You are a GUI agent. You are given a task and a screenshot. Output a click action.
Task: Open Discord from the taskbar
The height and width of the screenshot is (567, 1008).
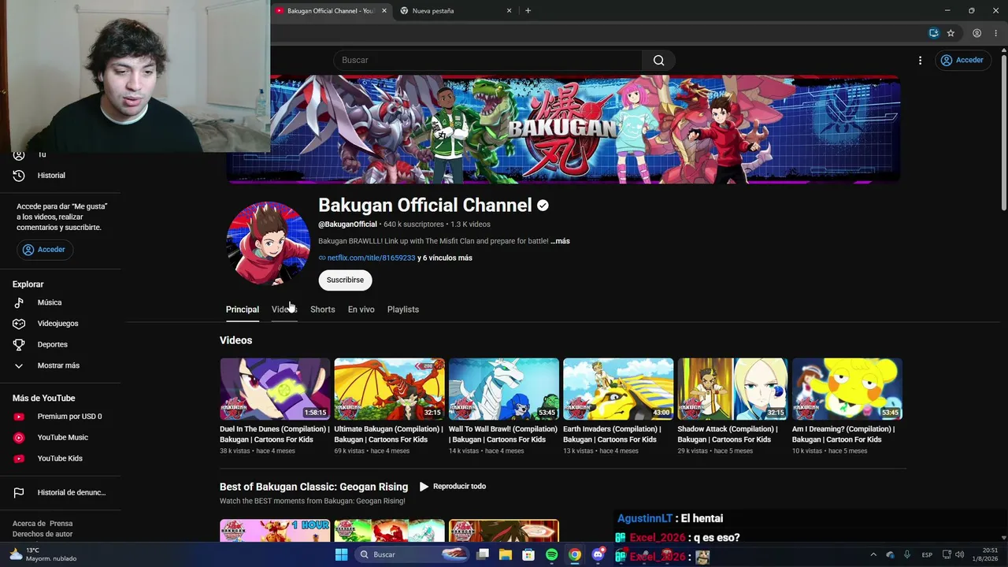[x=598, y=554]
